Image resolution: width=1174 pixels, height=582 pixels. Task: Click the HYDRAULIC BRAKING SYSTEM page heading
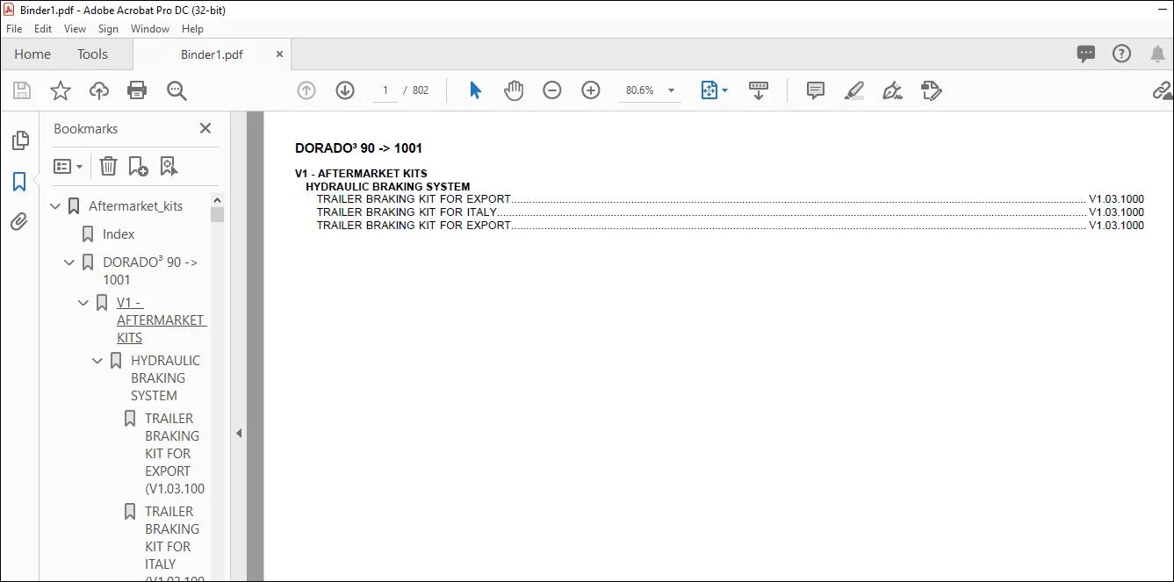tap(387, 186)
